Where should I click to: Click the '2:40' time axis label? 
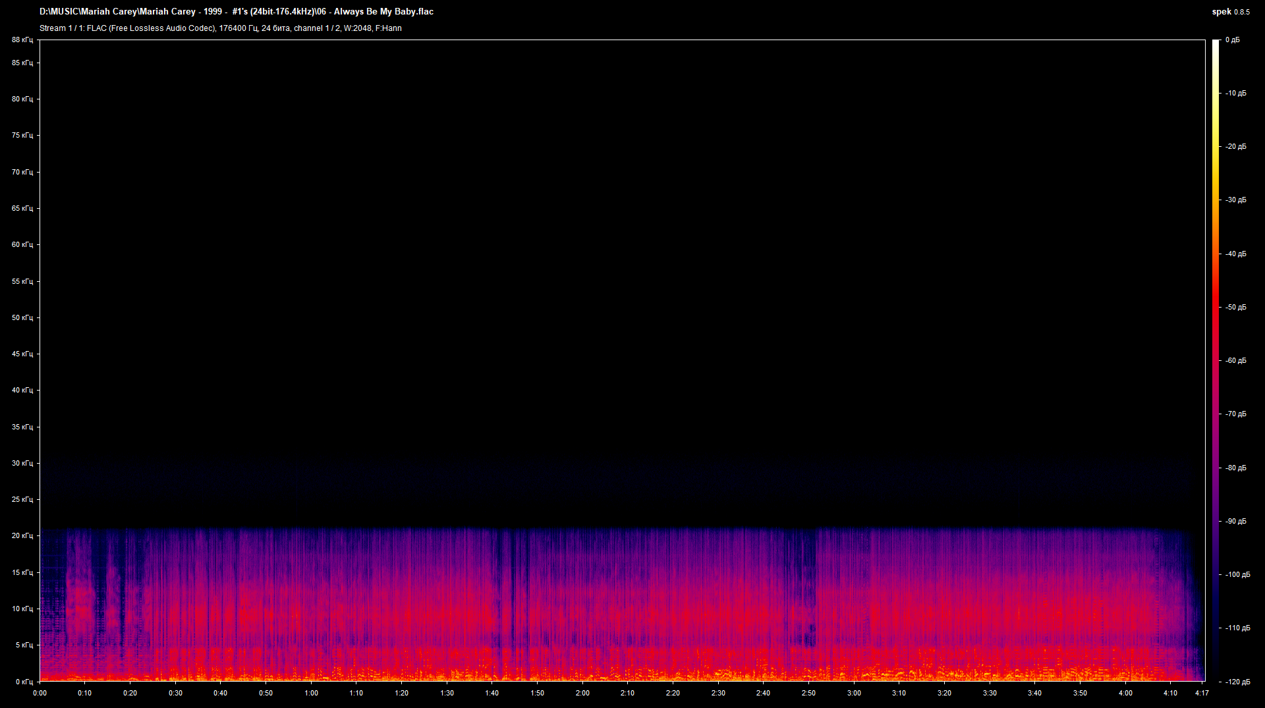[x=764, y=693]
